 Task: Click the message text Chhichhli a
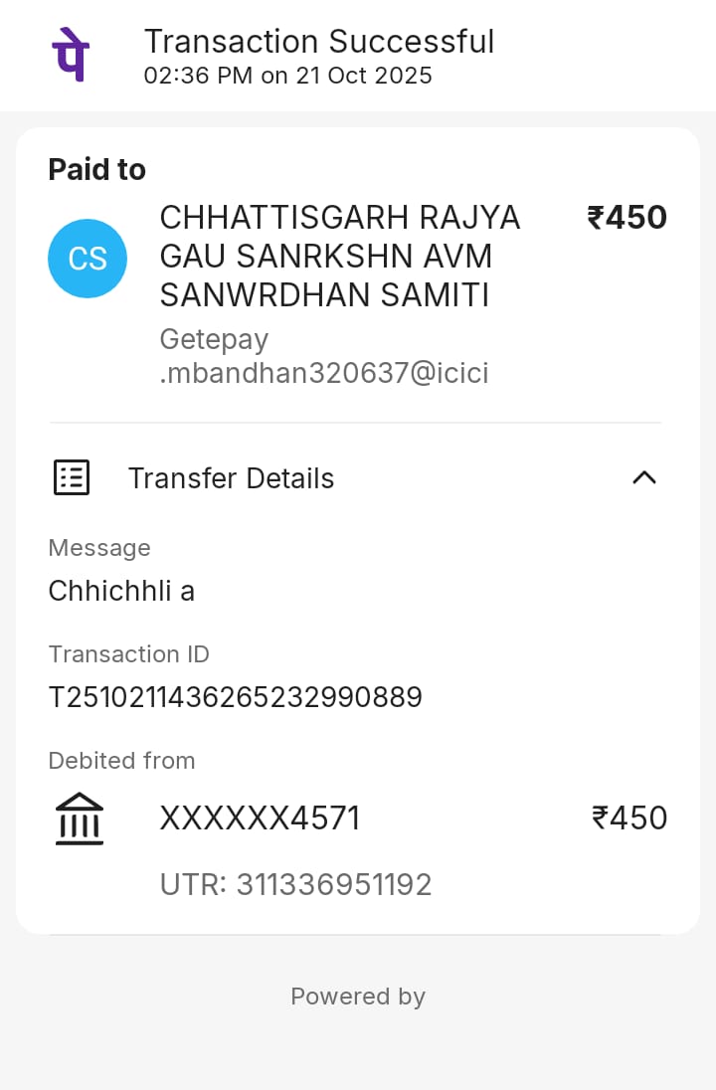tap(121, 592)
